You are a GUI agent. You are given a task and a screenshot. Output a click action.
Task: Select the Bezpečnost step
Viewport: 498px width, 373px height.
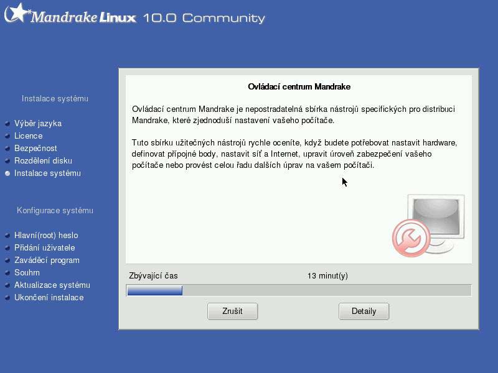35,148
